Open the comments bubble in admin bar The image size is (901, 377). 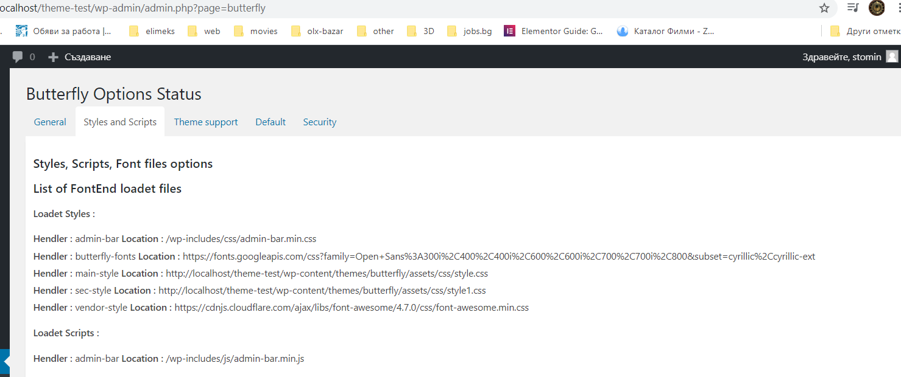pos(18,57)
